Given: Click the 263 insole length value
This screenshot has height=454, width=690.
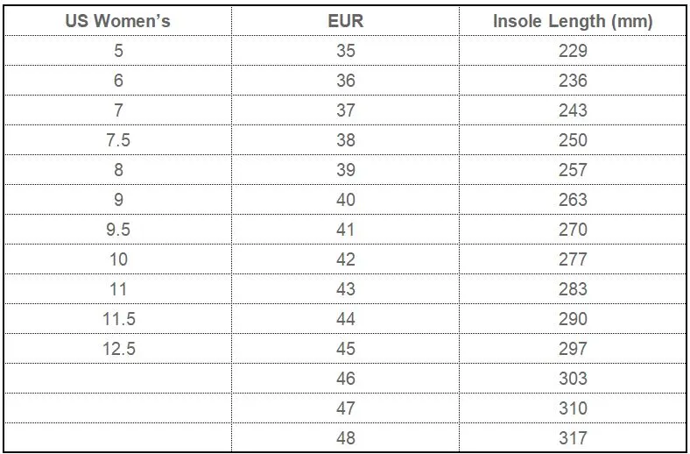Looking at the screenshot, I should coord(573,200).
